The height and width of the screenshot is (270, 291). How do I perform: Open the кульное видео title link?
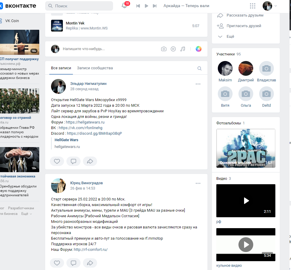coord(229,266)
